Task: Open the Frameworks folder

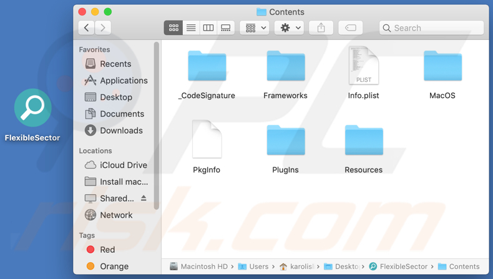Action: coord(285,66)
